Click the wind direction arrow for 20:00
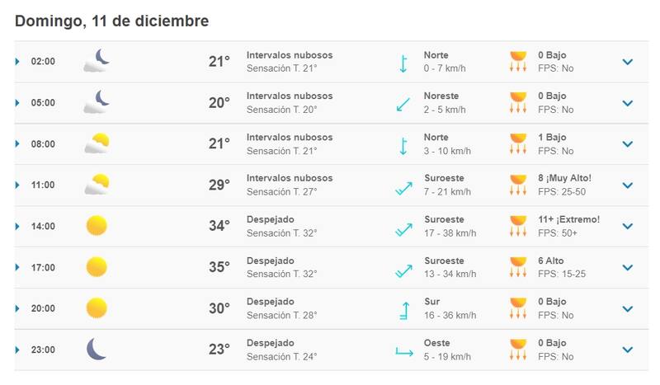 tap(403, 310)
